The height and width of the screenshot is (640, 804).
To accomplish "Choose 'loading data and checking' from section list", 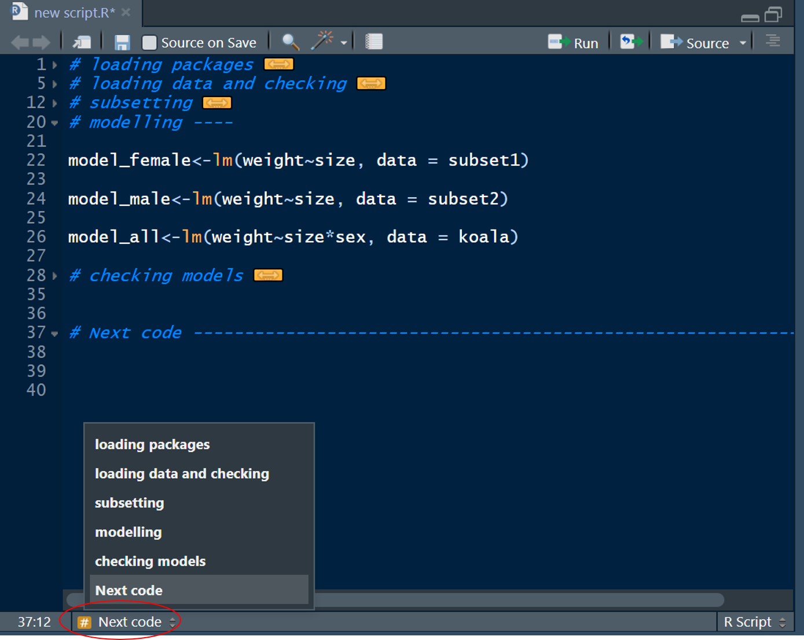I will click(182, 473).
